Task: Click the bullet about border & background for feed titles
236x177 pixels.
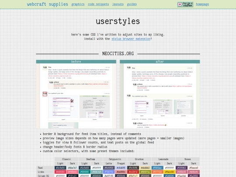Action: pyautogui.click(x=92, y=134)
